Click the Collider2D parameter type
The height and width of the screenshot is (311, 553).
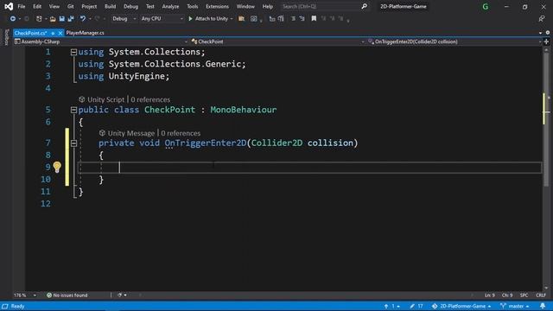click(x=276, y=143)
